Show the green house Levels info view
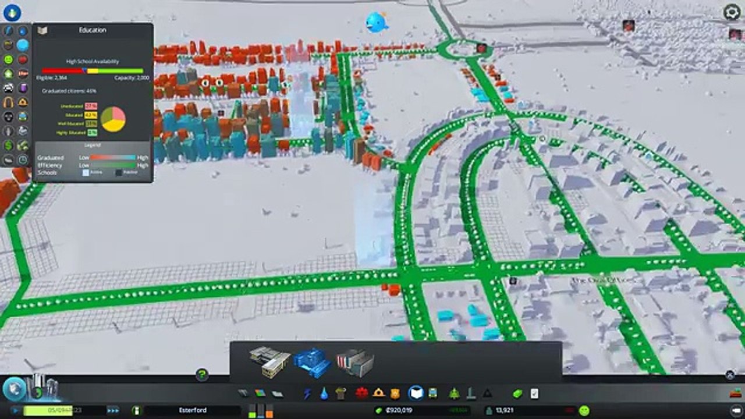This screenshot has width=745, height=419. click(x=9, y=74)
